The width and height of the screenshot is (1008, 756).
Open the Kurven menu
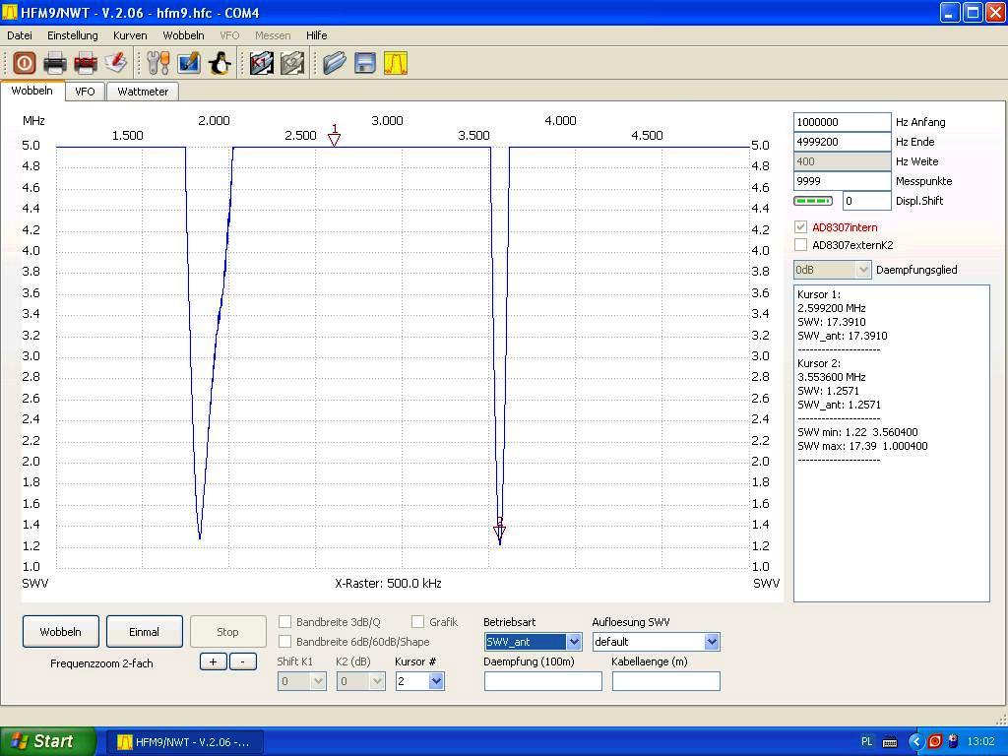pos(129,35)
